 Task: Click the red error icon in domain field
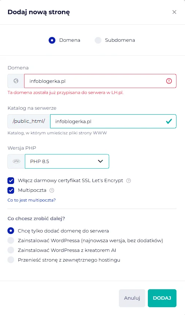[169, 81]
